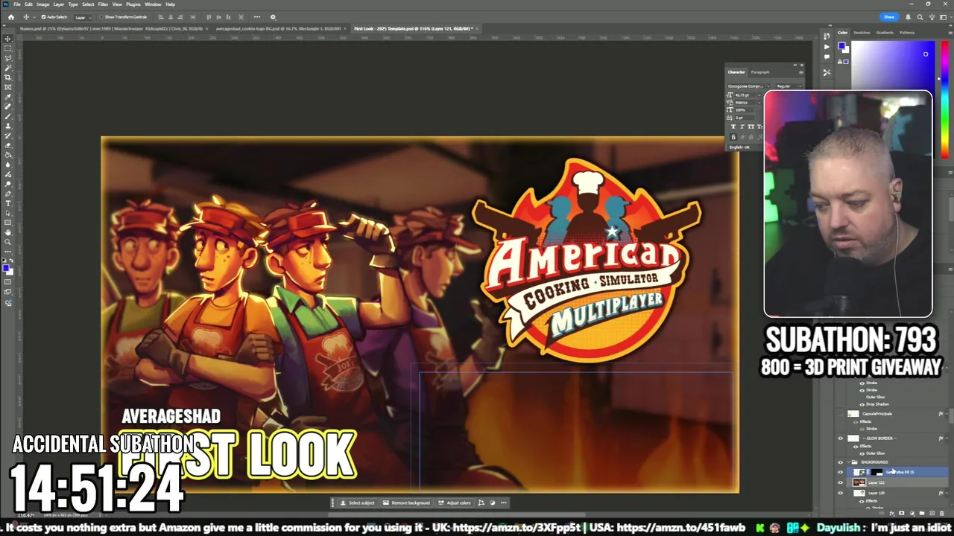Hide the Generative Fill 15 layer

(x=840, y=472)
